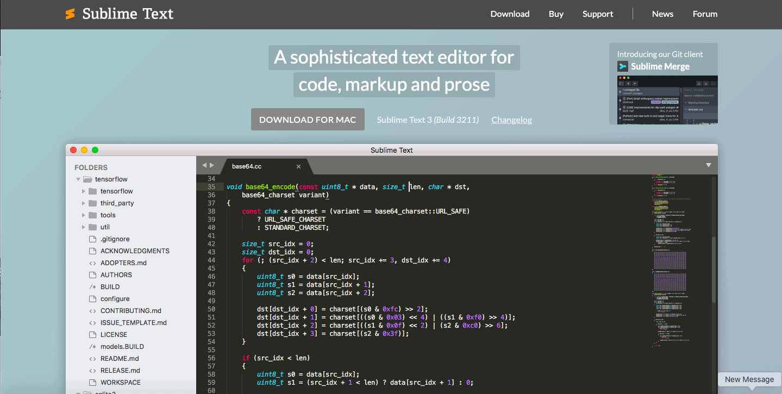Click the STANDARD_CHARSET text on line 40
Image resolution: width=782 pixels, height=394 pixels.
coord(296,228)
